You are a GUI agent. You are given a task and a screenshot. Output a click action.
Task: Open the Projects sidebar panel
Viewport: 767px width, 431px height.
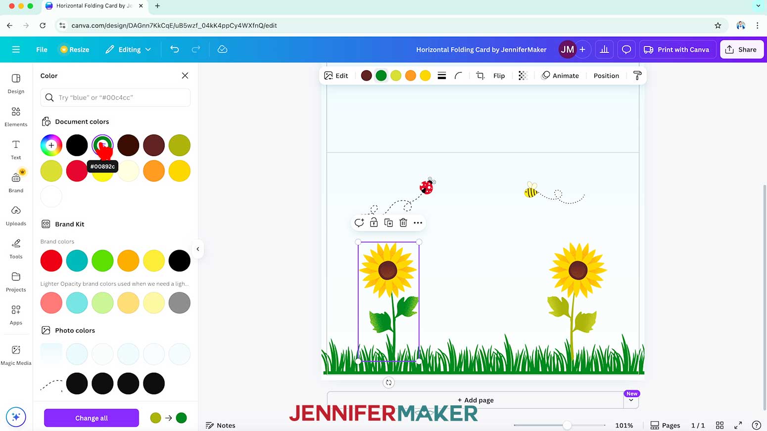click(x=16, y=282)
